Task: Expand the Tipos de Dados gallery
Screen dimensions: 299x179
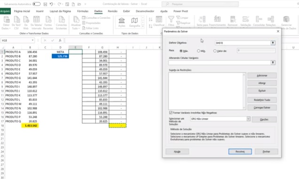Action: pos(142,26)
